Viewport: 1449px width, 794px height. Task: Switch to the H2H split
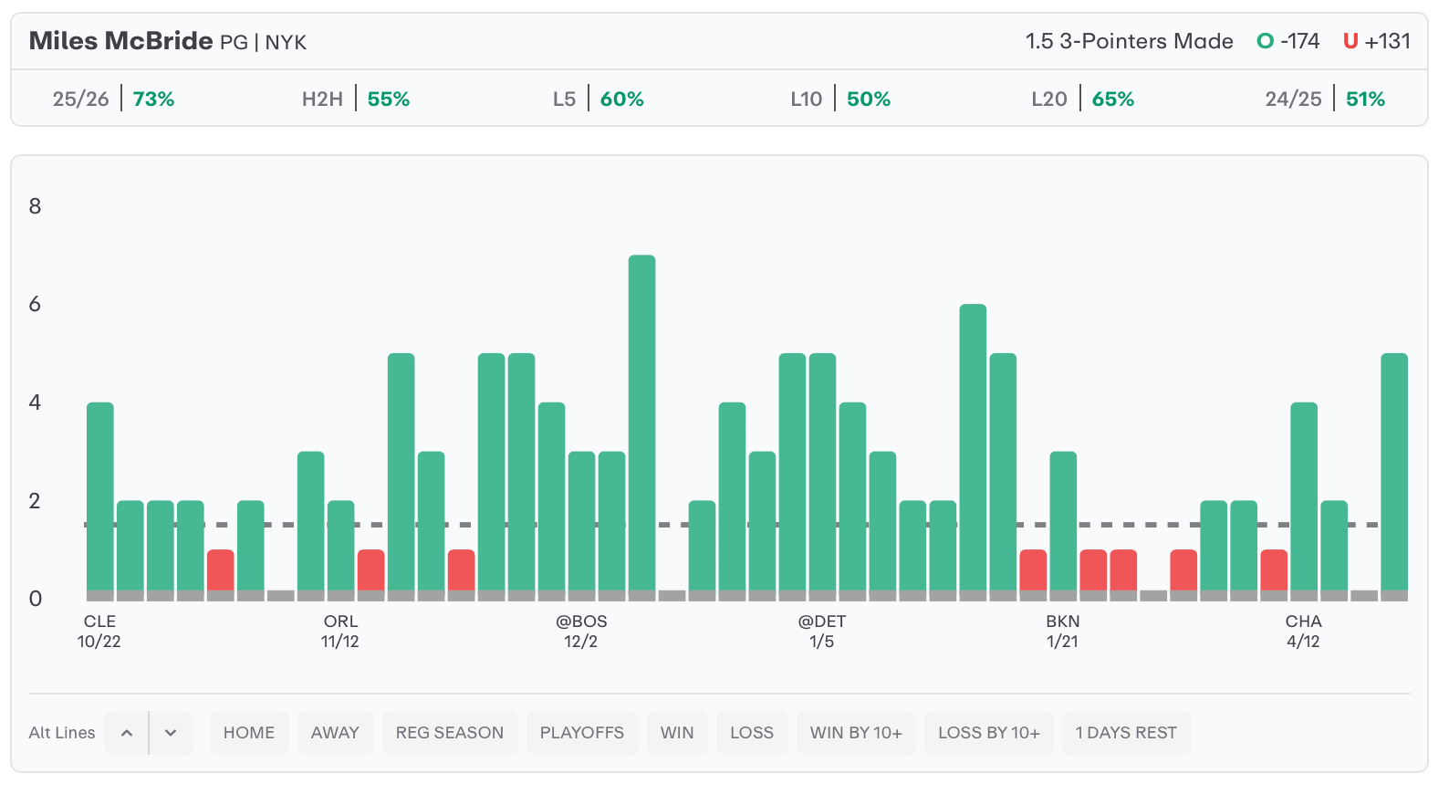coord(356,99)
